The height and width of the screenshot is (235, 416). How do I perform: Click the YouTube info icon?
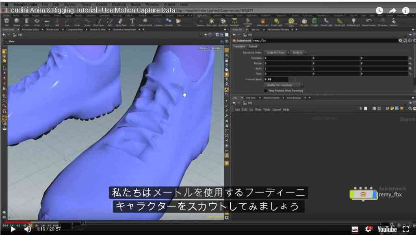406,10
